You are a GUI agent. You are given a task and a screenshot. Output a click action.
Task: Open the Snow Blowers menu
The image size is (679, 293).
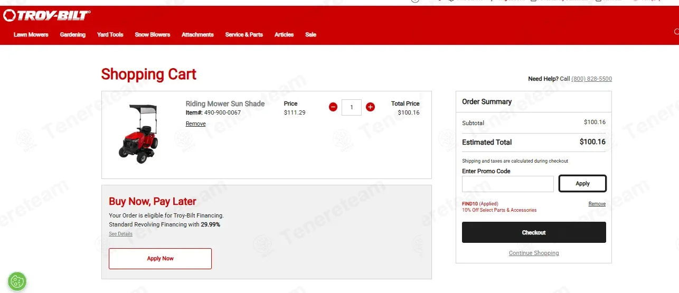[153, 35]
